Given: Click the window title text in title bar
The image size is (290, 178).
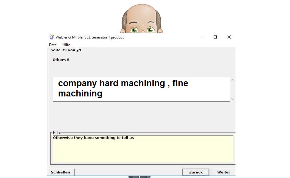Looking at the screenshot, I should (90, 37).
